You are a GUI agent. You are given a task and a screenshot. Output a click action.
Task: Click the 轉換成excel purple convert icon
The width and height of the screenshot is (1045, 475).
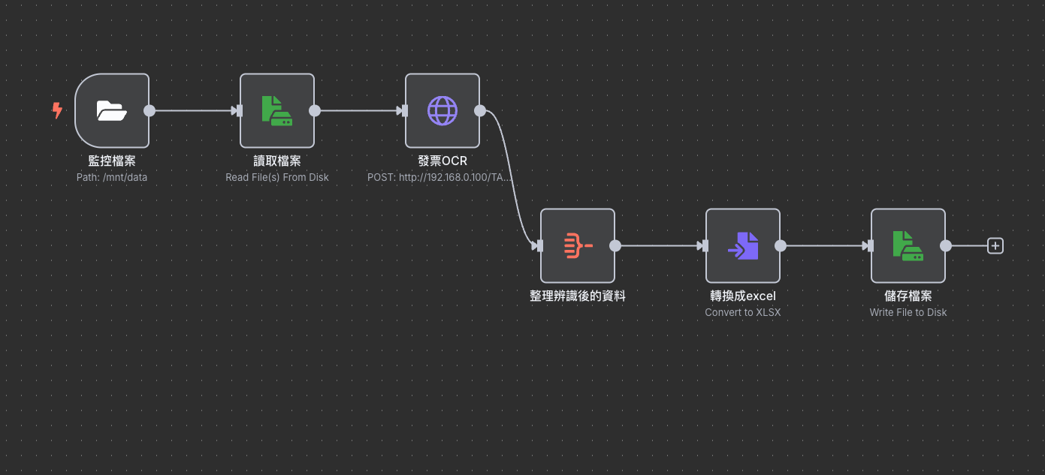[742, 245]
